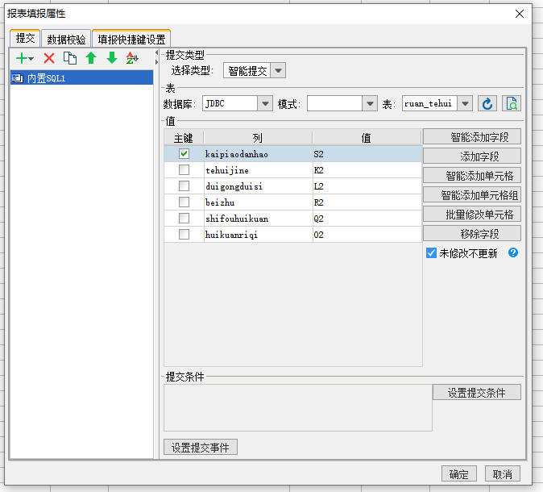Click the L2 value cell
This screenshot has height=492, width=543.
(x=367, y=186)
